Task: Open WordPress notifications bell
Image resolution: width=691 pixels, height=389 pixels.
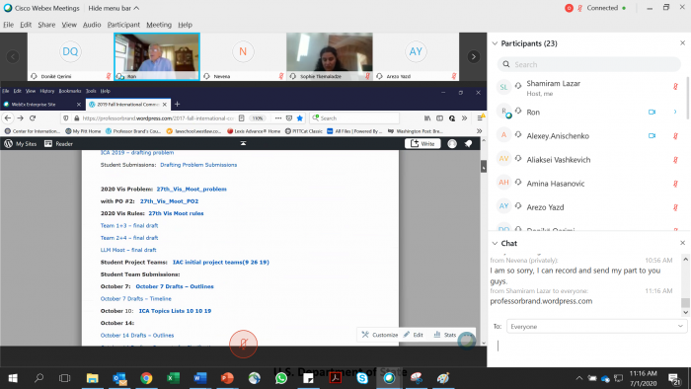Action: click(469, 143)
